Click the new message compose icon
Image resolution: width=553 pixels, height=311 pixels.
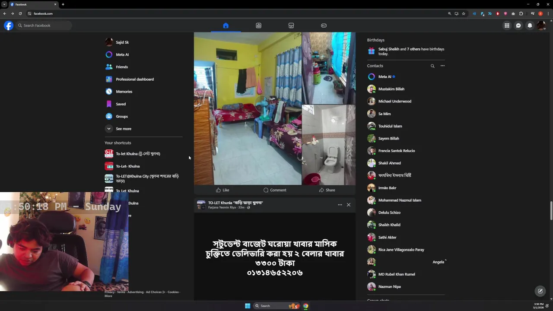[x=540, y=291]
